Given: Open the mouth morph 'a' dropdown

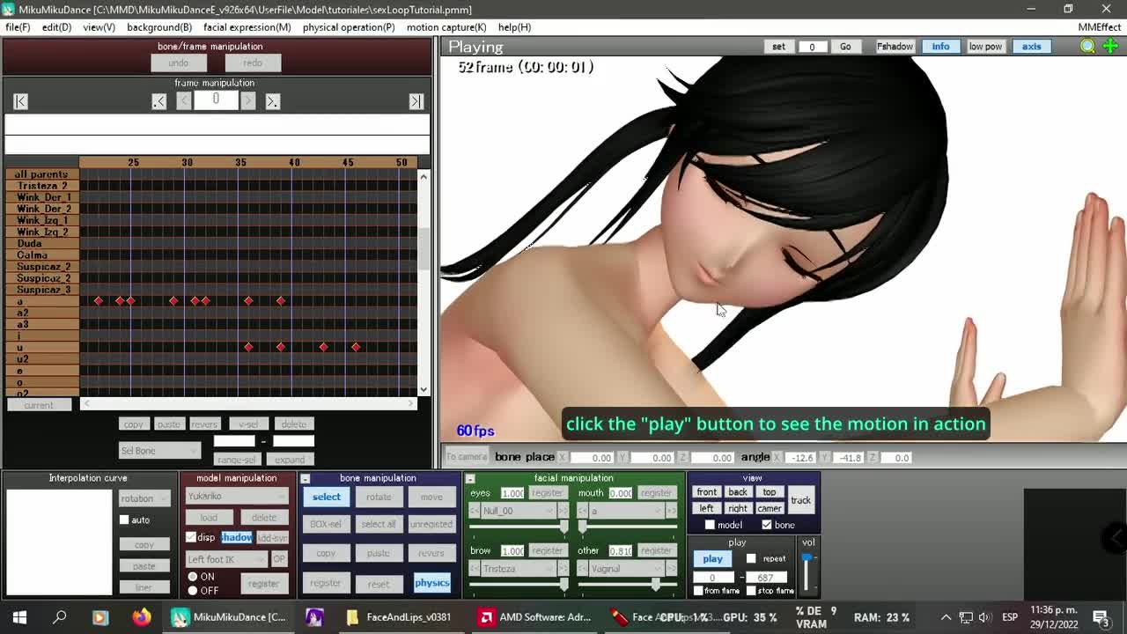Looking at the screenshot, I should tap(627, 511).
